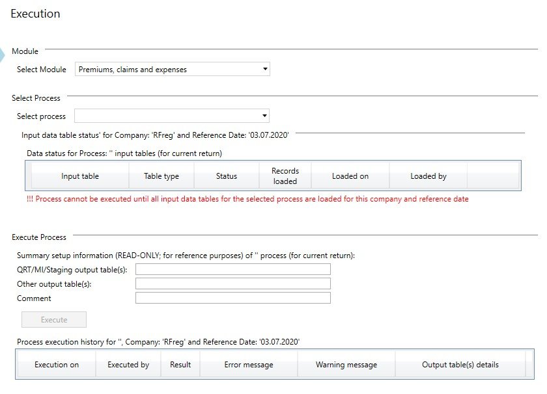The width and height of the screenshot is (547, 394).
Task: Click the Loaded on column header
Action: coord(350,176)
